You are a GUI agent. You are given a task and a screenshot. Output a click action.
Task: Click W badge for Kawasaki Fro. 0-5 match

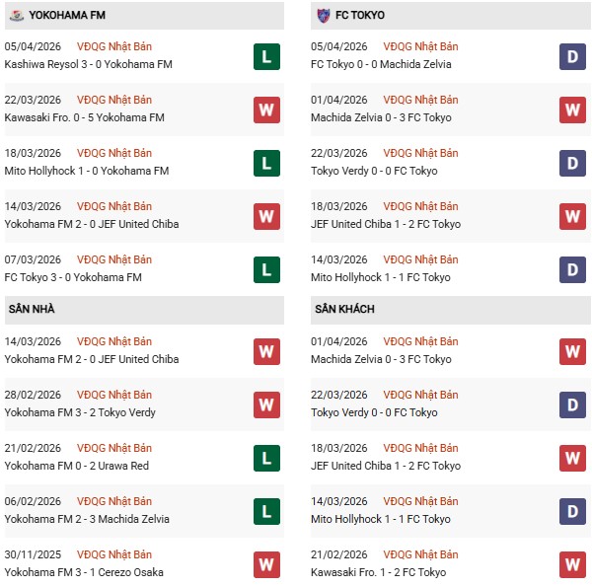pyautogui.click(x=265, y=110)
